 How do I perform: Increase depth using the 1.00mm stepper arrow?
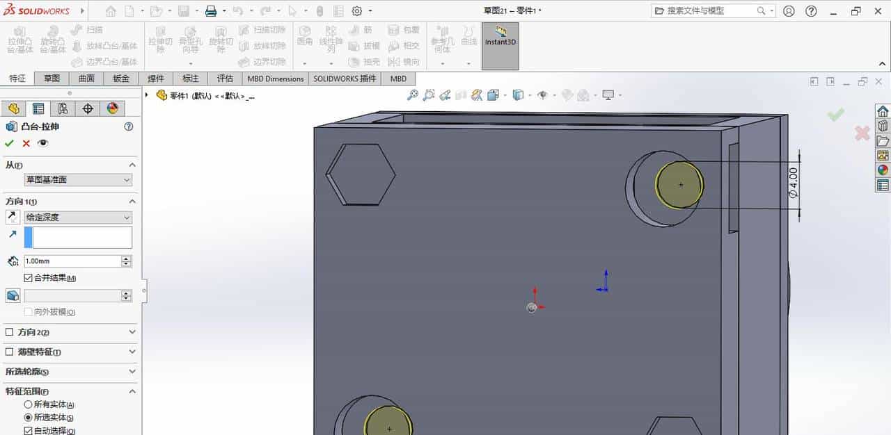pyautogui.click(x=125, y=258)
